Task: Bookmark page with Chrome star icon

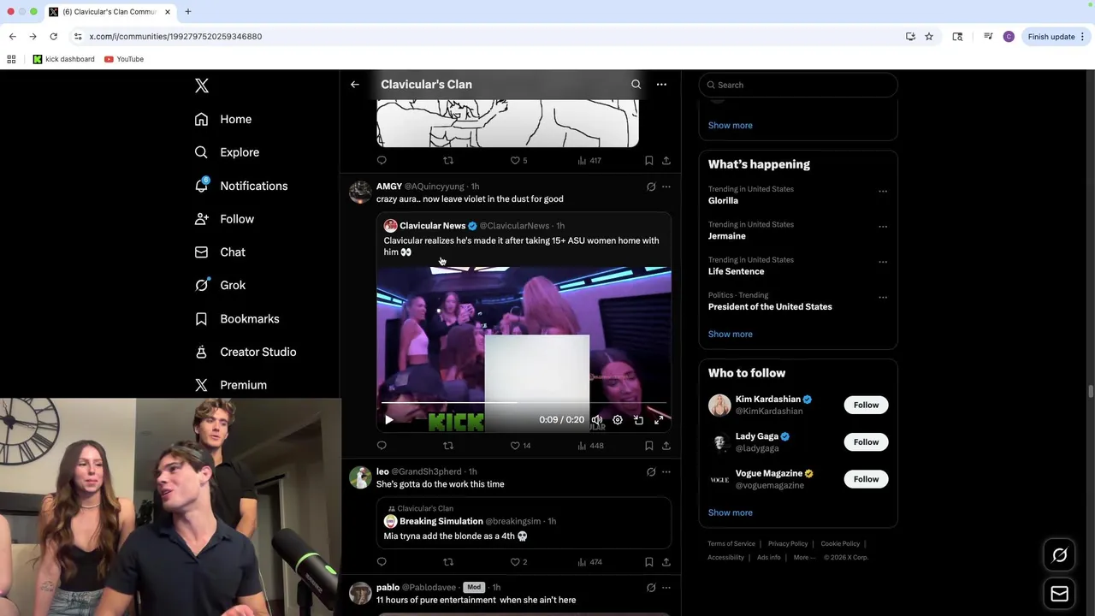Action: 929,37
